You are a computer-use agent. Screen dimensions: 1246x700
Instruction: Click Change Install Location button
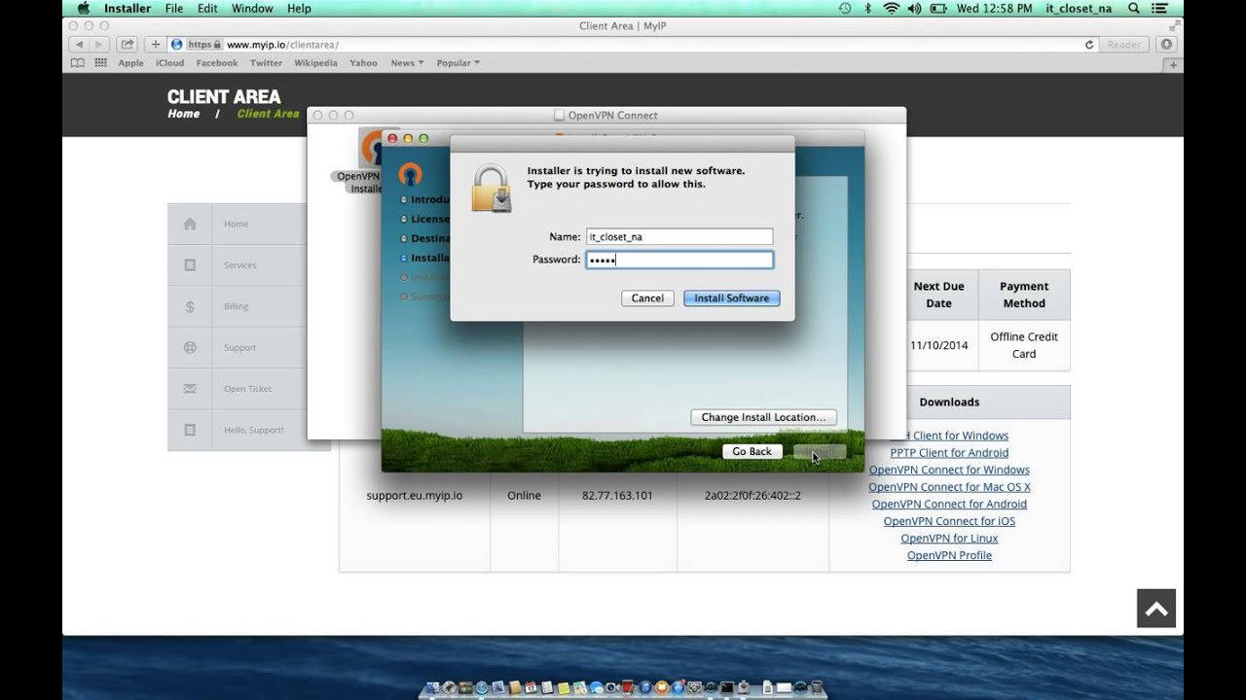click(x=763, y=417)
